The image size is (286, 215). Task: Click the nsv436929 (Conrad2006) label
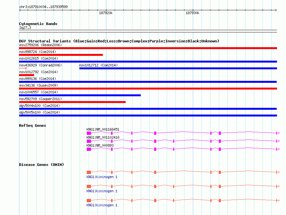[40, 65]
